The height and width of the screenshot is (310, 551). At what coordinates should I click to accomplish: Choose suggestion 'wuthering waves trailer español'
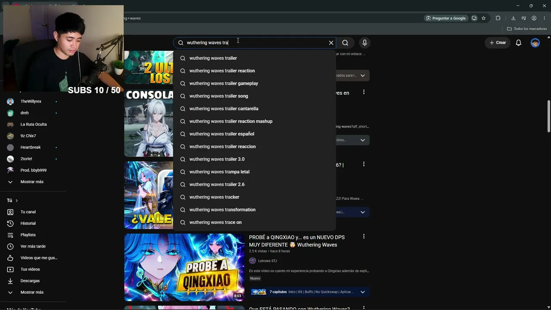(x=254, y=134)
